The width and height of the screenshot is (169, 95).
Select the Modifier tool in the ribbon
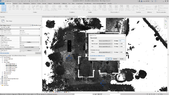[x=4, y=8]
